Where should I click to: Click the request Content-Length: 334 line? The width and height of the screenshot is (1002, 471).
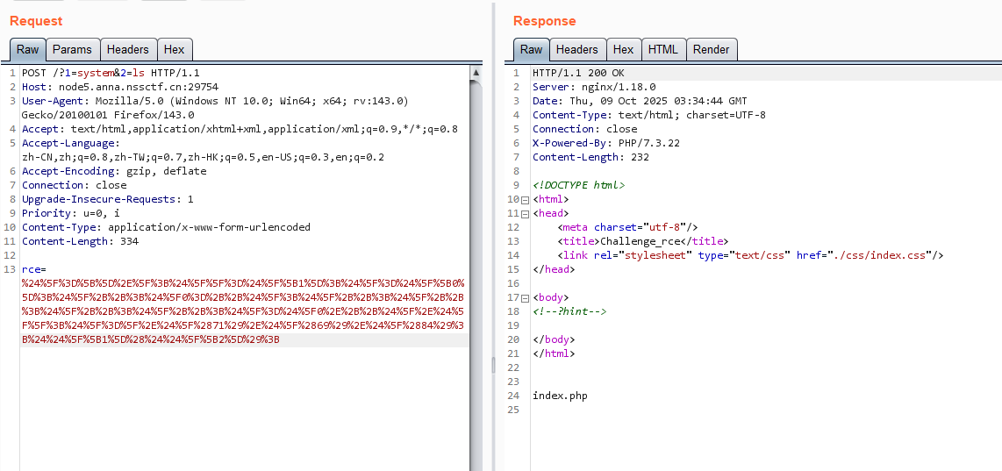[x=80, y=241]
